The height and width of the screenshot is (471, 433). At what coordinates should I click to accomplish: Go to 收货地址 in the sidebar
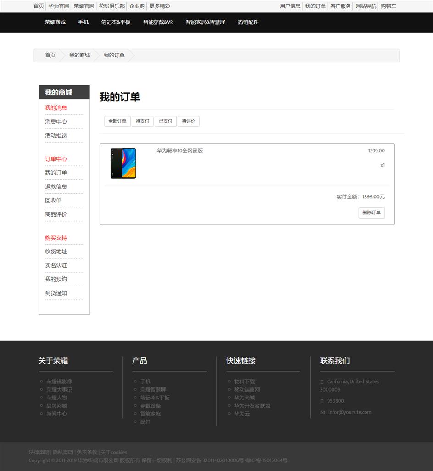click(56, 252)
